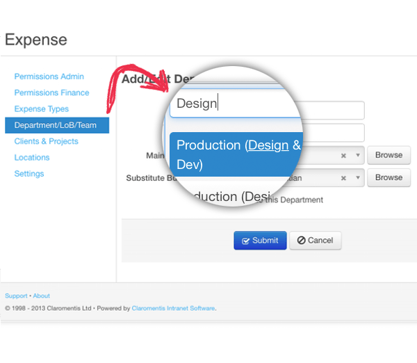Open the Main dropdown arrow
Viewport: 417px width, 363px height.
click(x=358, y=156)
